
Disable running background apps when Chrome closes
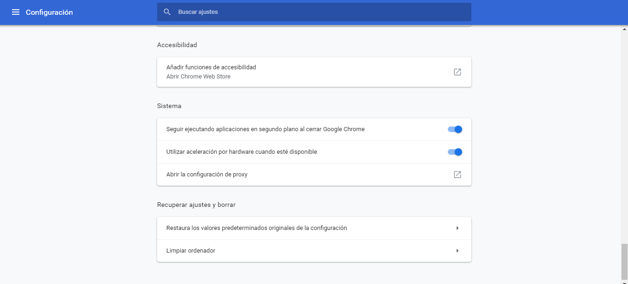coord(455,129)
